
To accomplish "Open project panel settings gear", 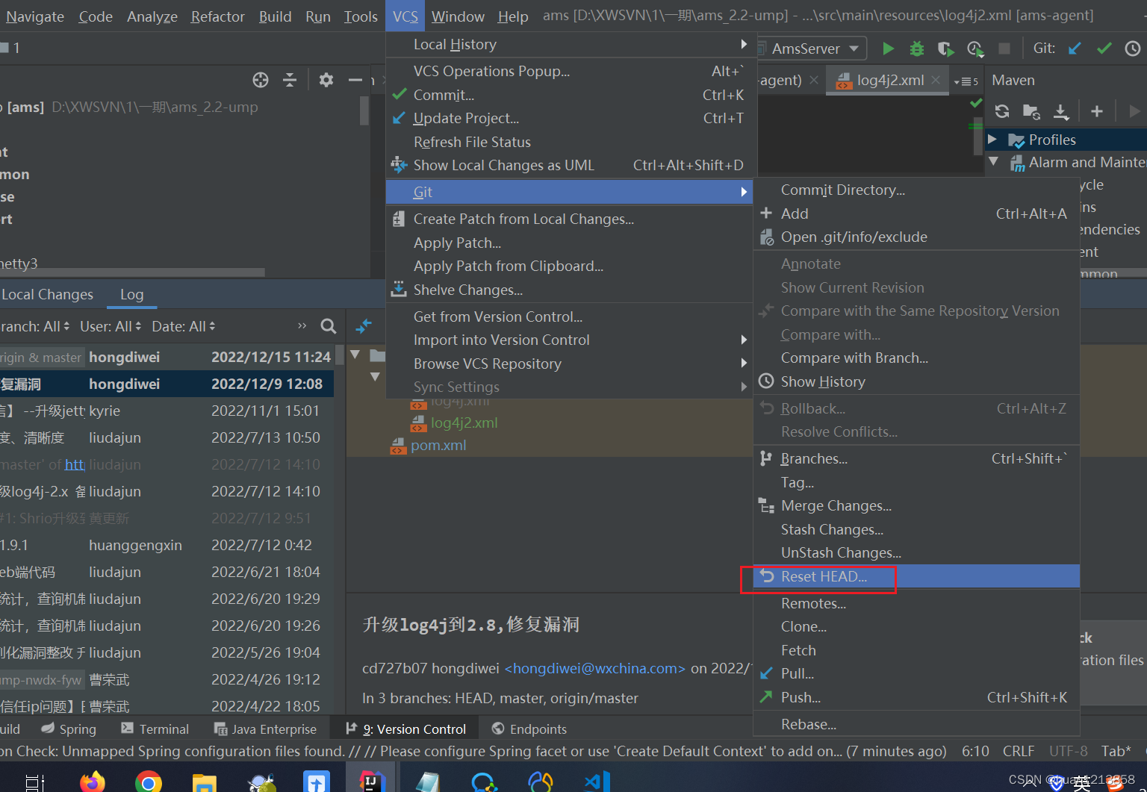I will (326, 80).
